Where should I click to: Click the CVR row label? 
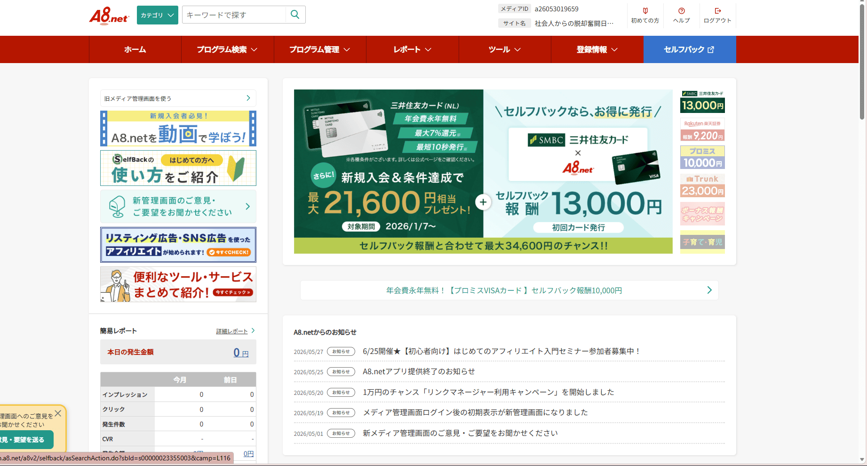(108, 439)
